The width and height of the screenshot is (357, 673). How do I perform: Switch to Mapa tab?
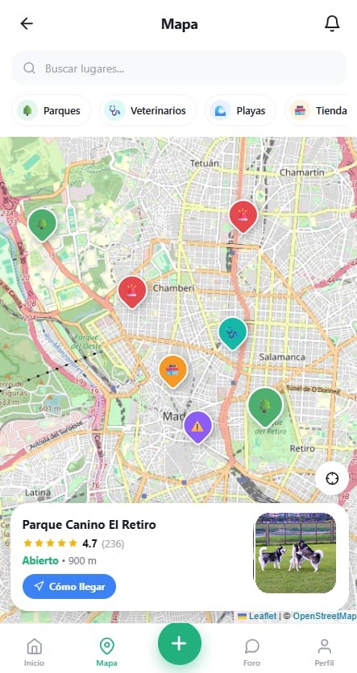tap(106, 651)
